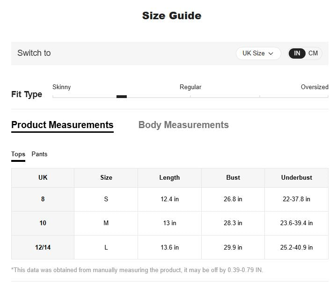This screenshot has height=289, width=336.
Task: Click the Regular fit label
Action: [x=190, y=87]
